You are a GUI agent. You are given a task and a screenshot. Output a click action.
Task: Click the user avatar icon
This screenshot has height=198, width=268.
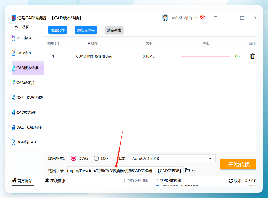coord(165,18)
